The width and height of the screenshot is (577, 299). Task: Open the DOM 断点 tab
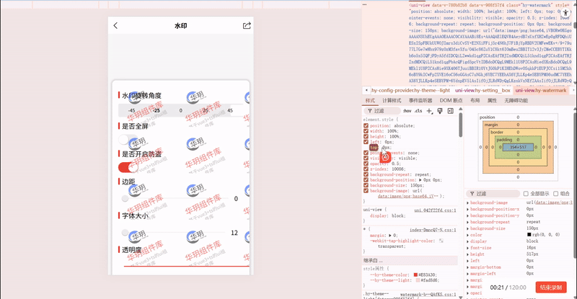point(452,100)
